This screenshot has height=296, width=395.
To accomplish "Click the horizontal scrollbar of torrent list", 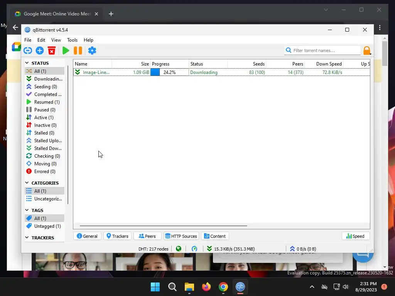I will coord(164,226).
